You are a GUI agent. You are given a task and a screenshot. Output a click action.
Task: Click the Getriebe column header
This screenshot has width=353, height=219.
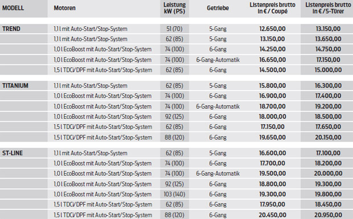point(217,8)
